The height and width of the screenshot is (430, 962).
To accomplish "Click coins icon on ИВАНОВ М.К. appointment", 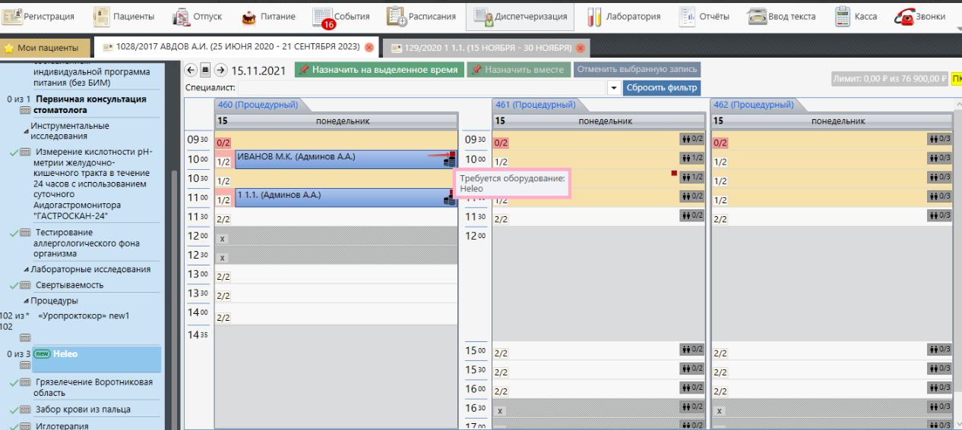I will click(x=450, y=159).
